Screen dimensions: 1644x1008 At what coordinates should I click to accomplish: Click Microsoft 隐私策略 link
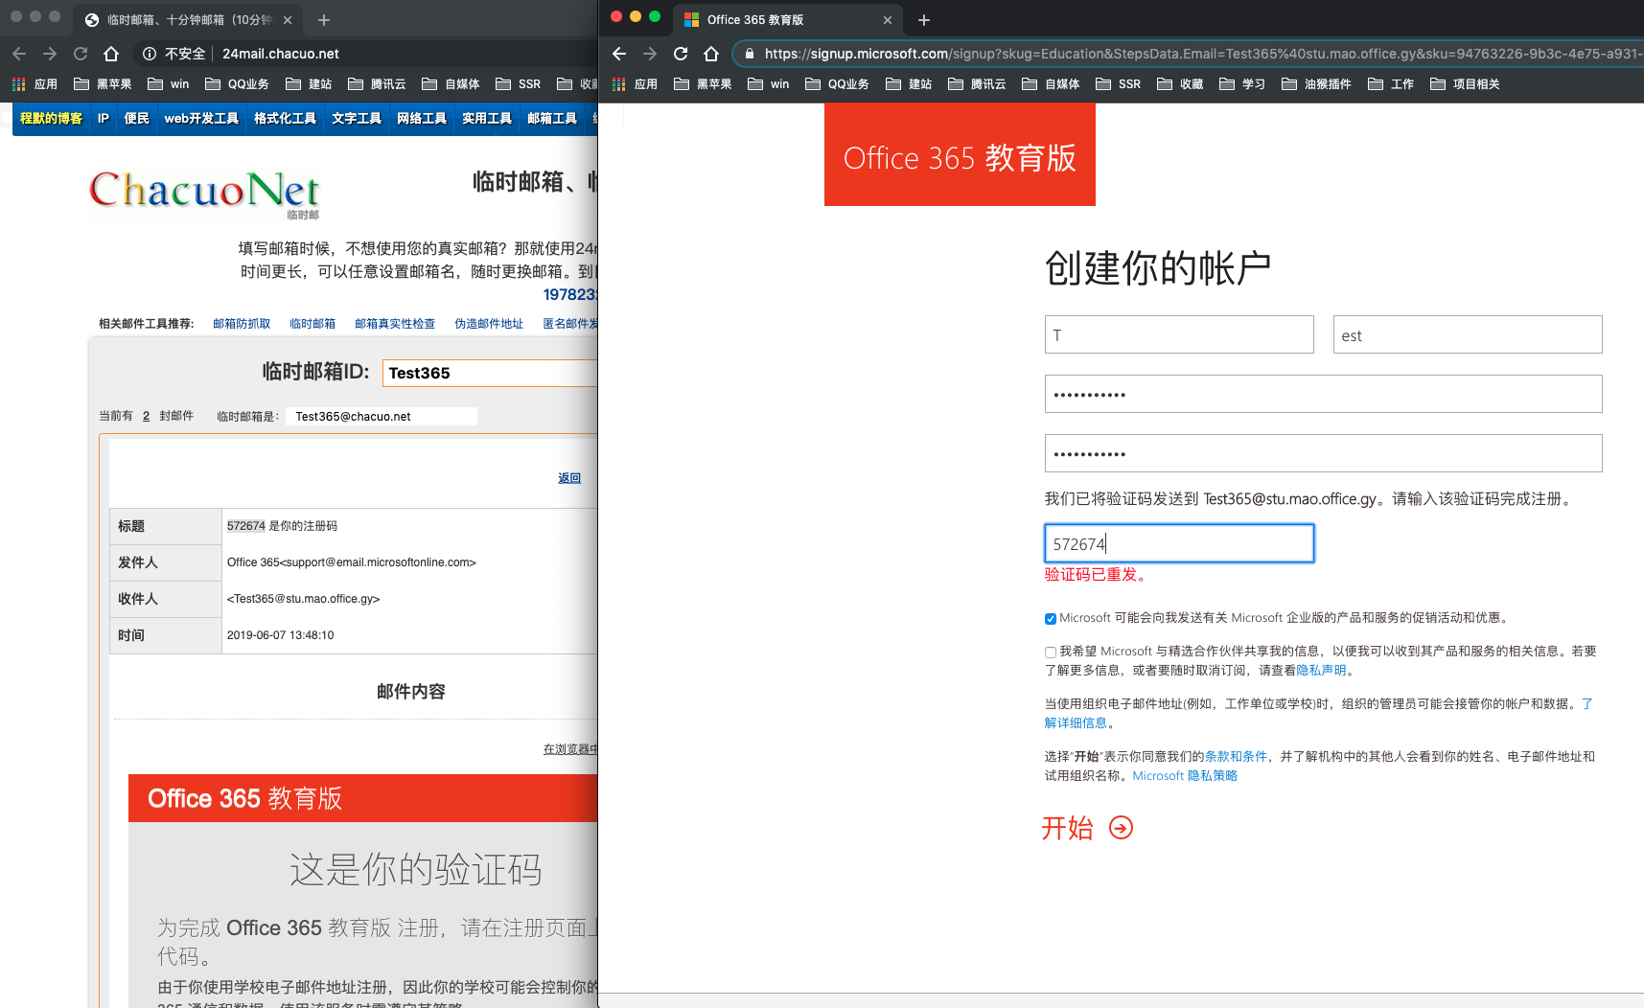pos(1185,776)
